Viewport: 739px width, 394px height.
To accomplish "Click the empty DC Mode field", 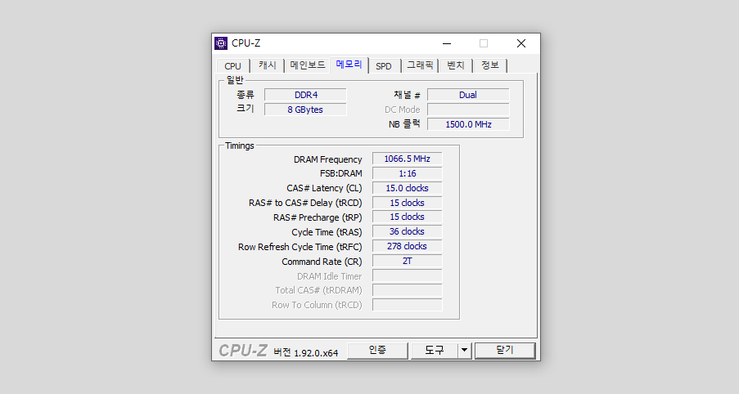I will point(468,110).
